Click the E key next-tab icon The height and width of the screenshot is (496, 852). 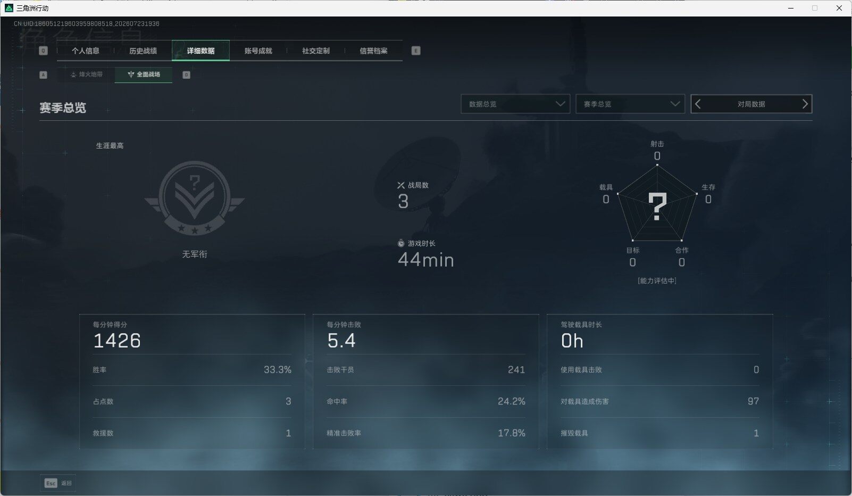click(416, 51)
